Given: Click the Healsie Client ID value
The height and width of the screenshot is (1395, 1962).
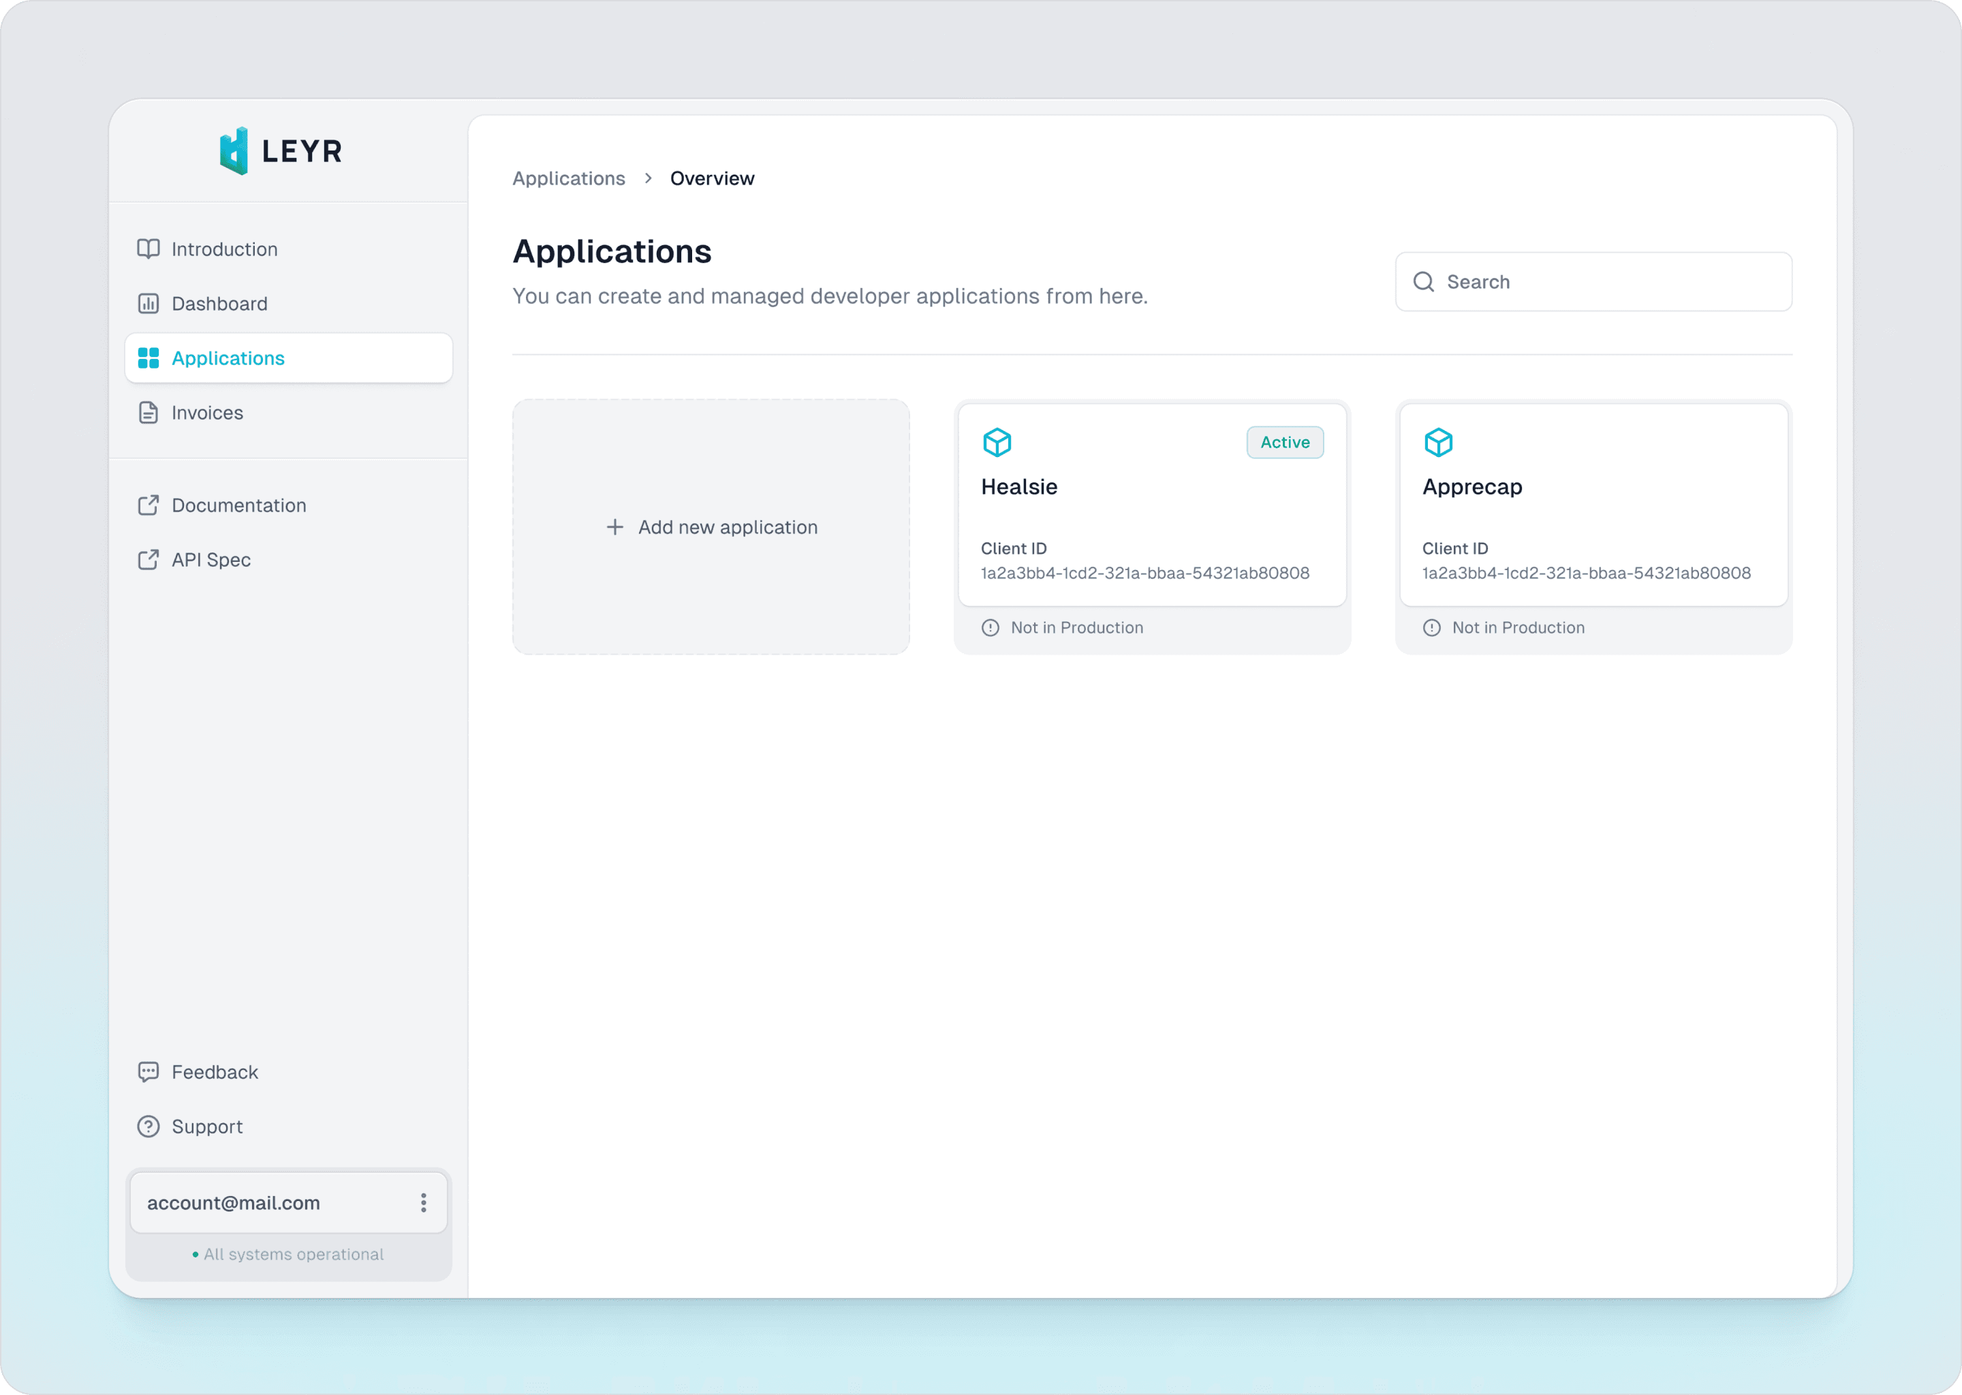Looking at the screenshot, I should [1145, 573].
